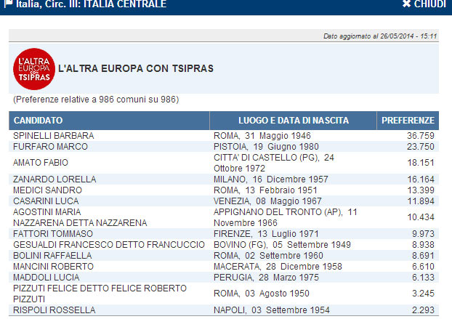Screen dimensions: 452x319
Task: Click on AMATO FABIO candidate name
Action: 35,163
